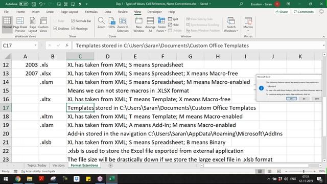The height and width of the screenshot is (184, 327).
Task: Switch to Page Layout view
Action: point(33,25)
